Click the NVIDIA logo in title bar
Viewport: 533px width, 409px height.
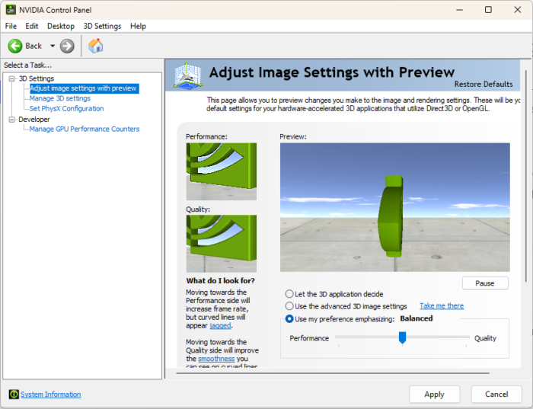9,9
